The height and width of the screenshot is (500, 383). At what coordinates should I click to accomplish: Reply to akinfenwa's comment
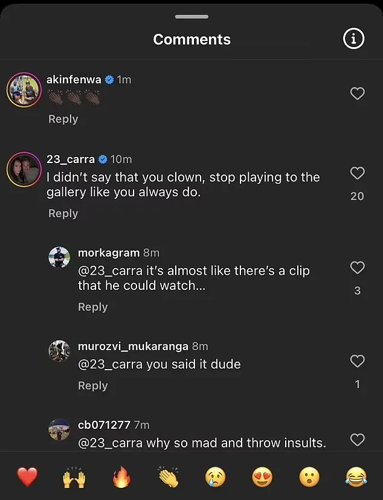coord(63,119)
